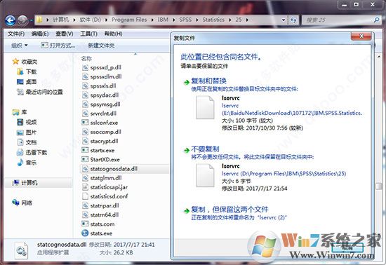Select the sslconf.exe file icon
Viewport: 386px width, 265px height.
[85, 123]
